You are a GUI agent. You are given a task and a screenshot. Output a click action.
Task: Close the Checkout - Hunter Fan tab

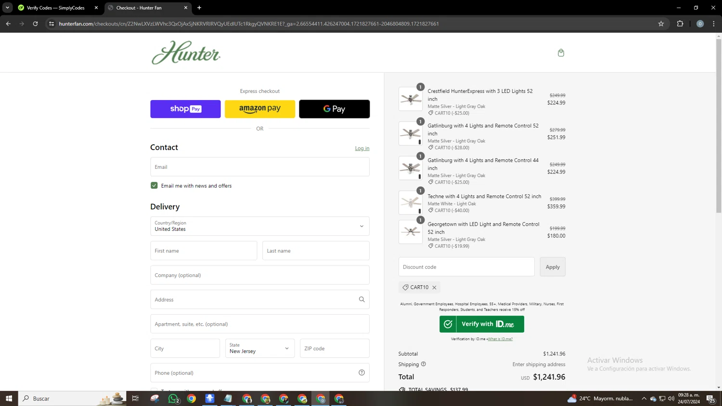(186, 8)
